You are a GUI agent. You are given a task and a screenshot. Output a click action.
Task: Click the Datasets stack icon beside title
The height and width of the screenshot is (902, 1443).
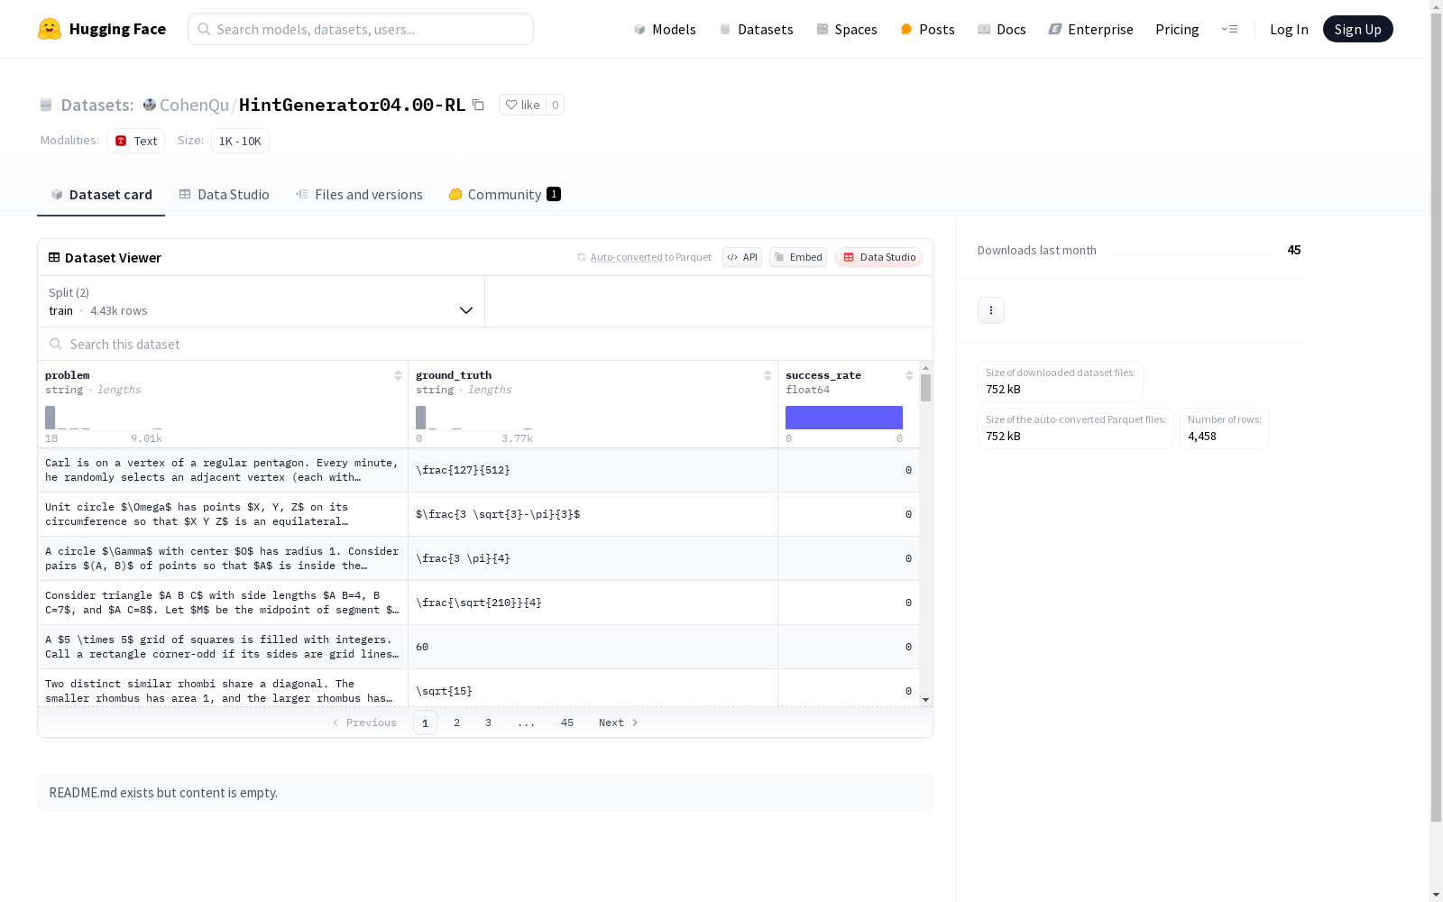(46, 105)
